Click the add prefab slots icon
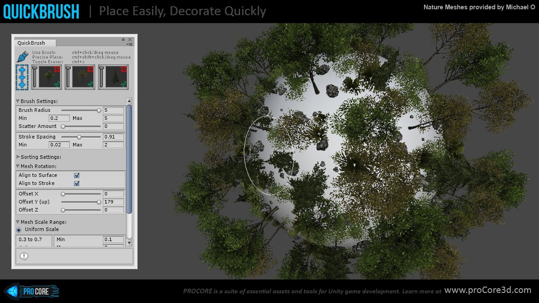The height and width of the screenshot is (303, 539). pyautogui.click(x=22, y=77)
